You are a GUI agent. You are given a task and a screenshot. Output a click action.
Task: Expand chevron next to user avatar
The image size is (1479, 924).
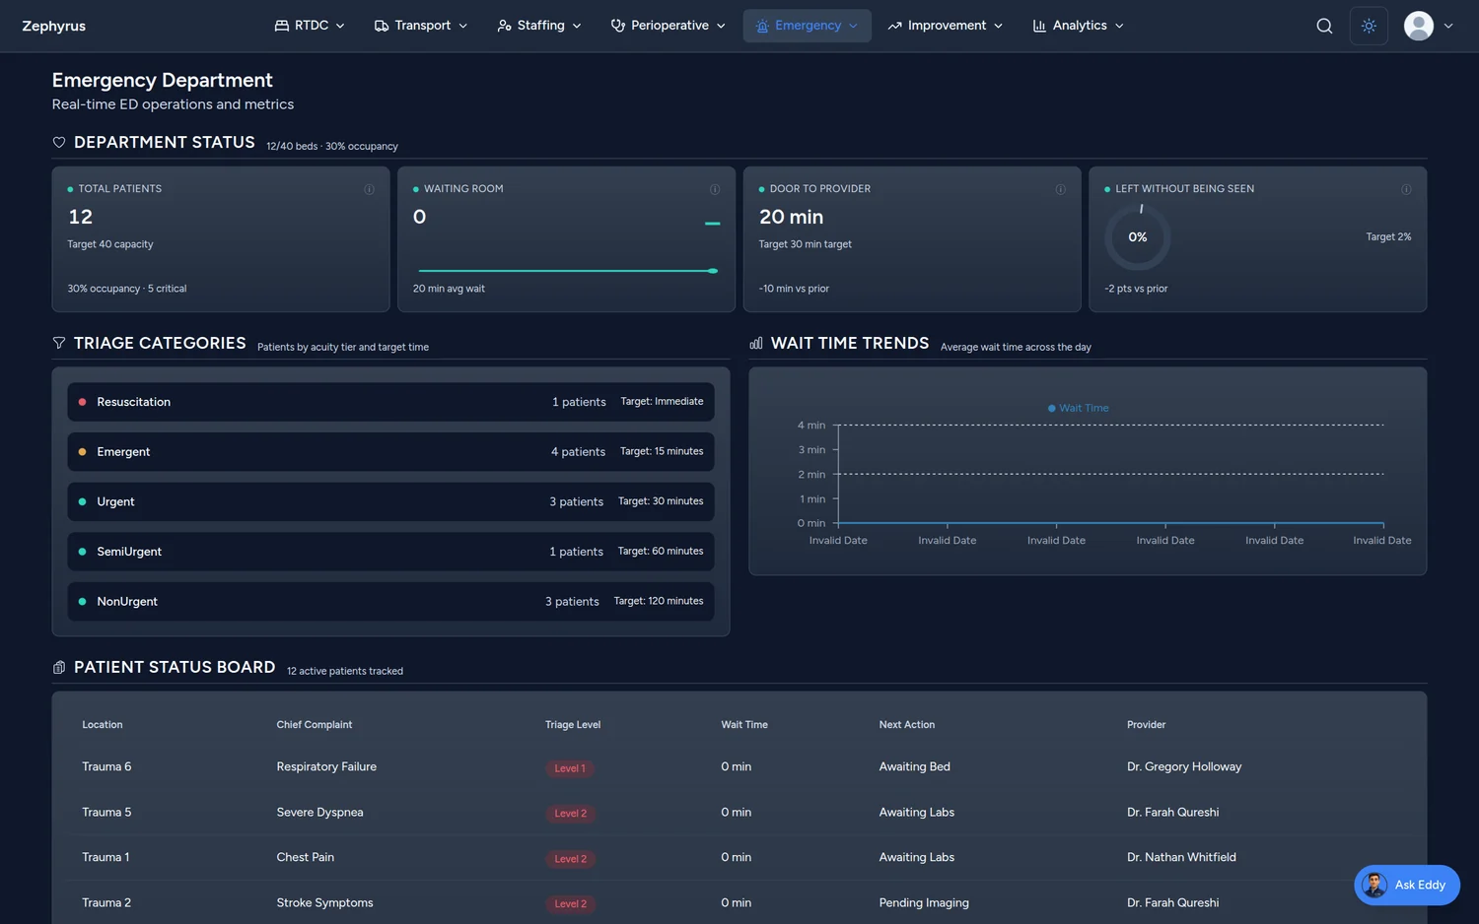click(x=1448, y=26)
